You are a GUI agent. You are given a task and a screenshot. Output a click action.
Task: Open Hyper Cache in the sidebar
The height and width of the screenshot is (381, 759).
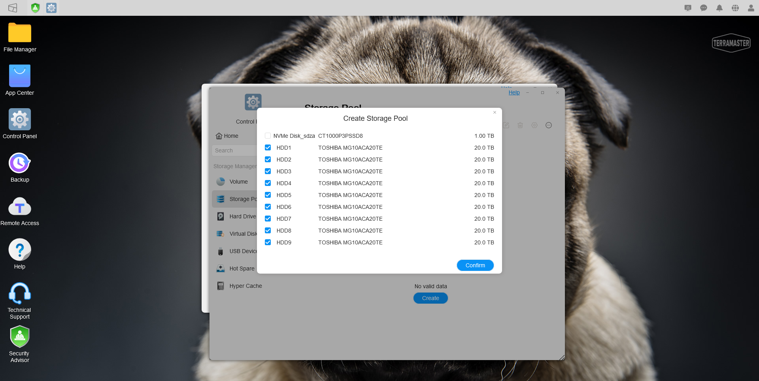[x=239, y=286]
